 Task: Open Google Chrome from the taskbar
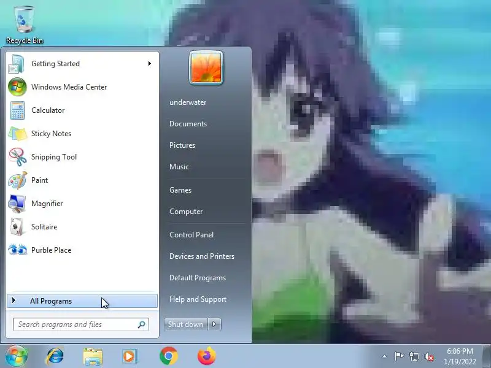(x=168, y=356)
